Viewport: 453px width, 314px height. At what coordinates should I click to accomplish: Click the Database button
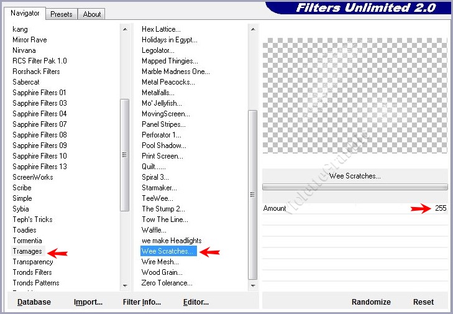click(34, 302)
